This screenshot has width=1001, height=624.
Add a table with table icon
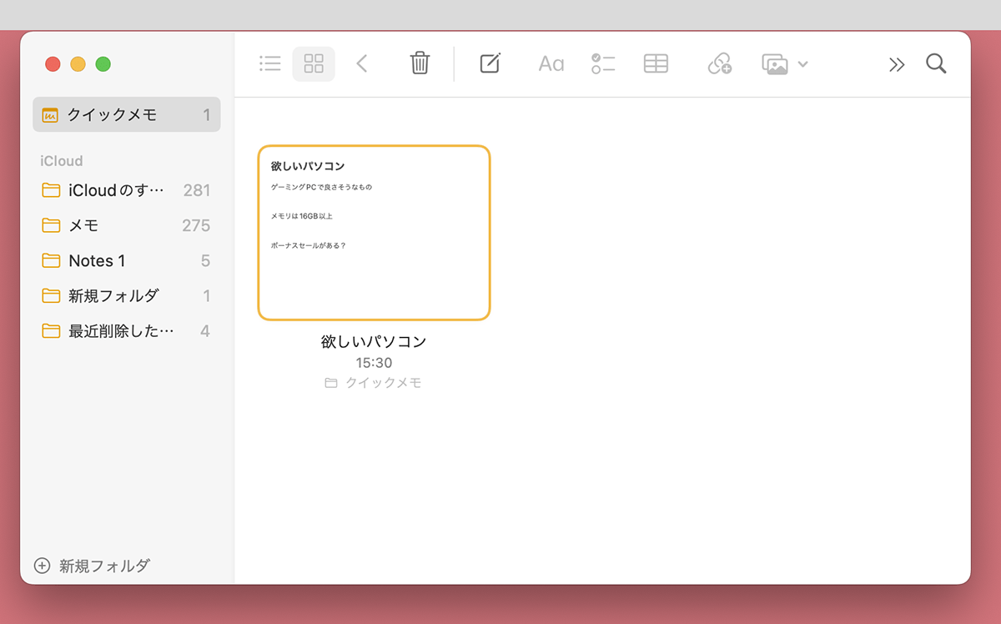656,63
